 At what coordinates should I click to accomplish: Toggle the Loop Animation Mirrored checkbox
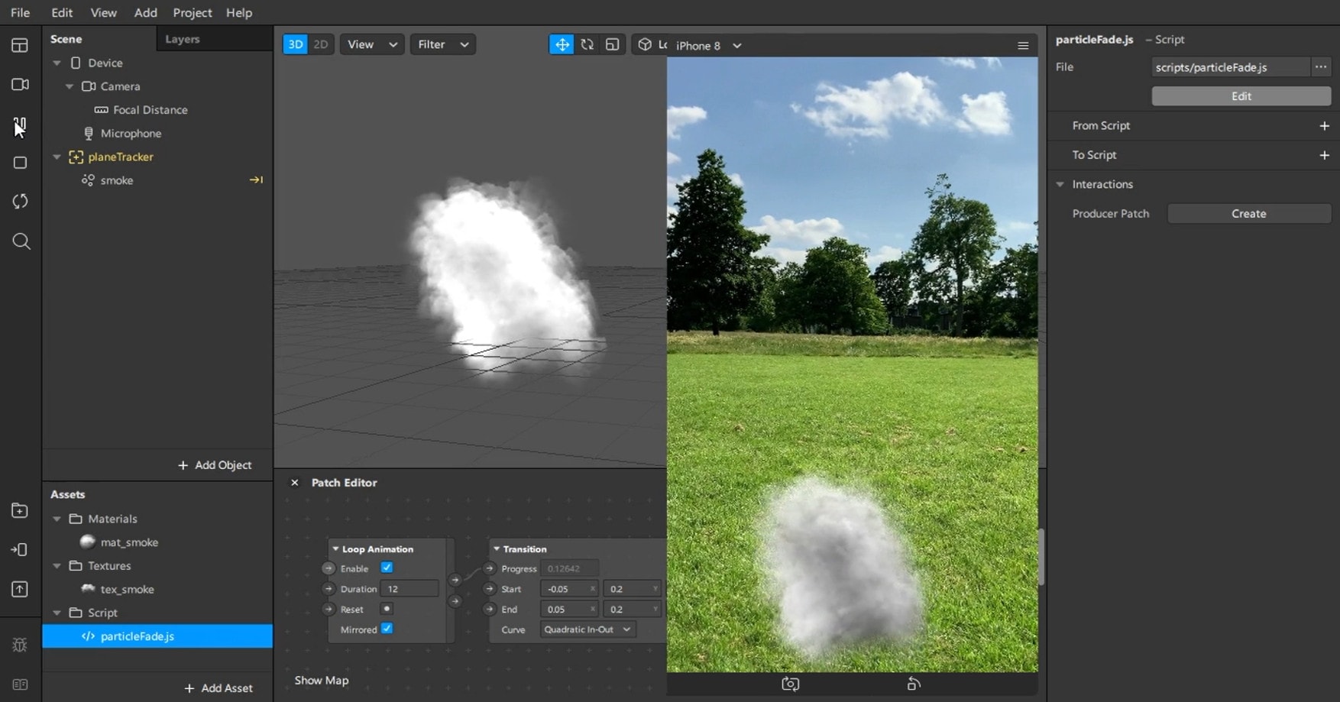(387, 629)
